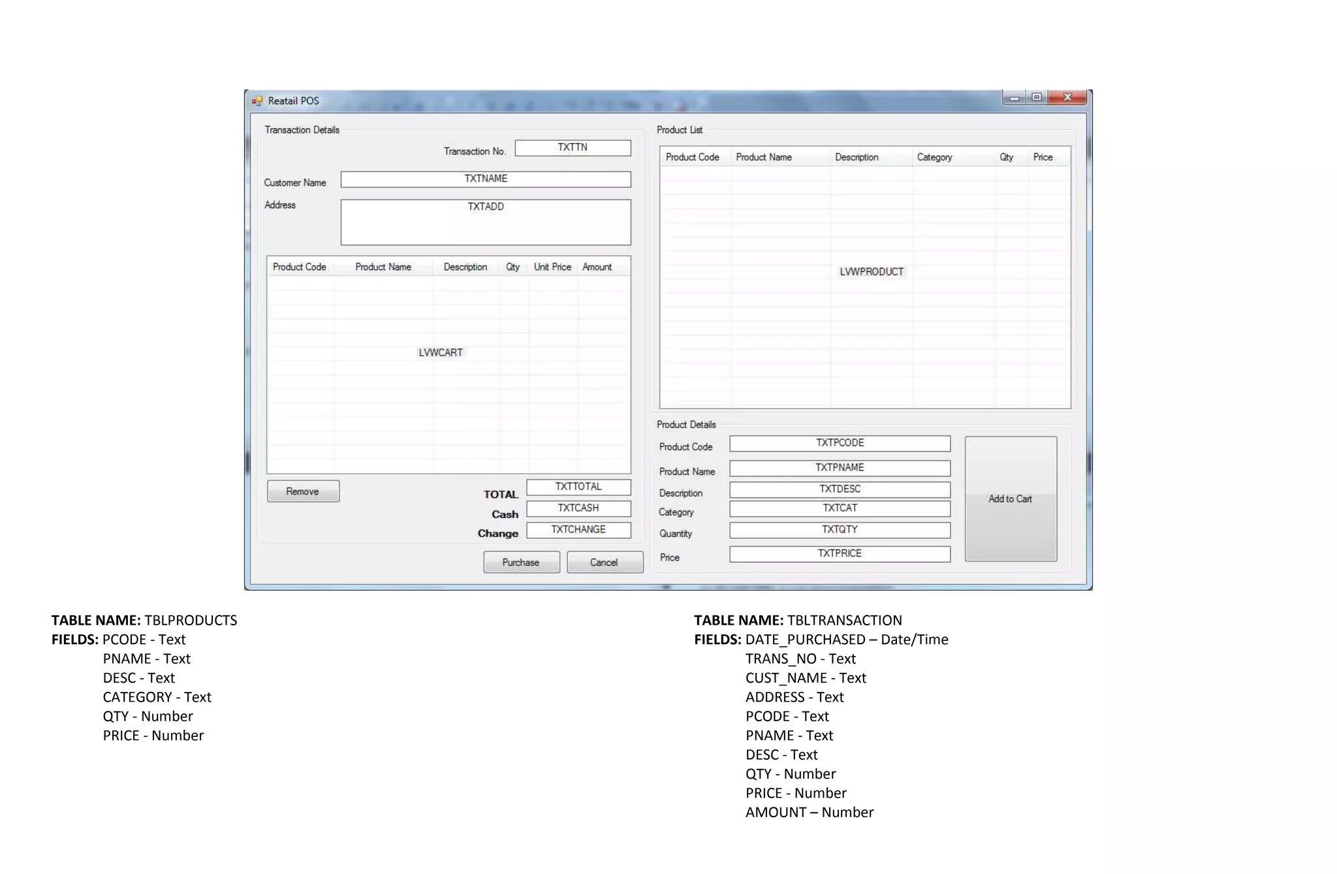Select the Cash input field

tap(578, 508)
